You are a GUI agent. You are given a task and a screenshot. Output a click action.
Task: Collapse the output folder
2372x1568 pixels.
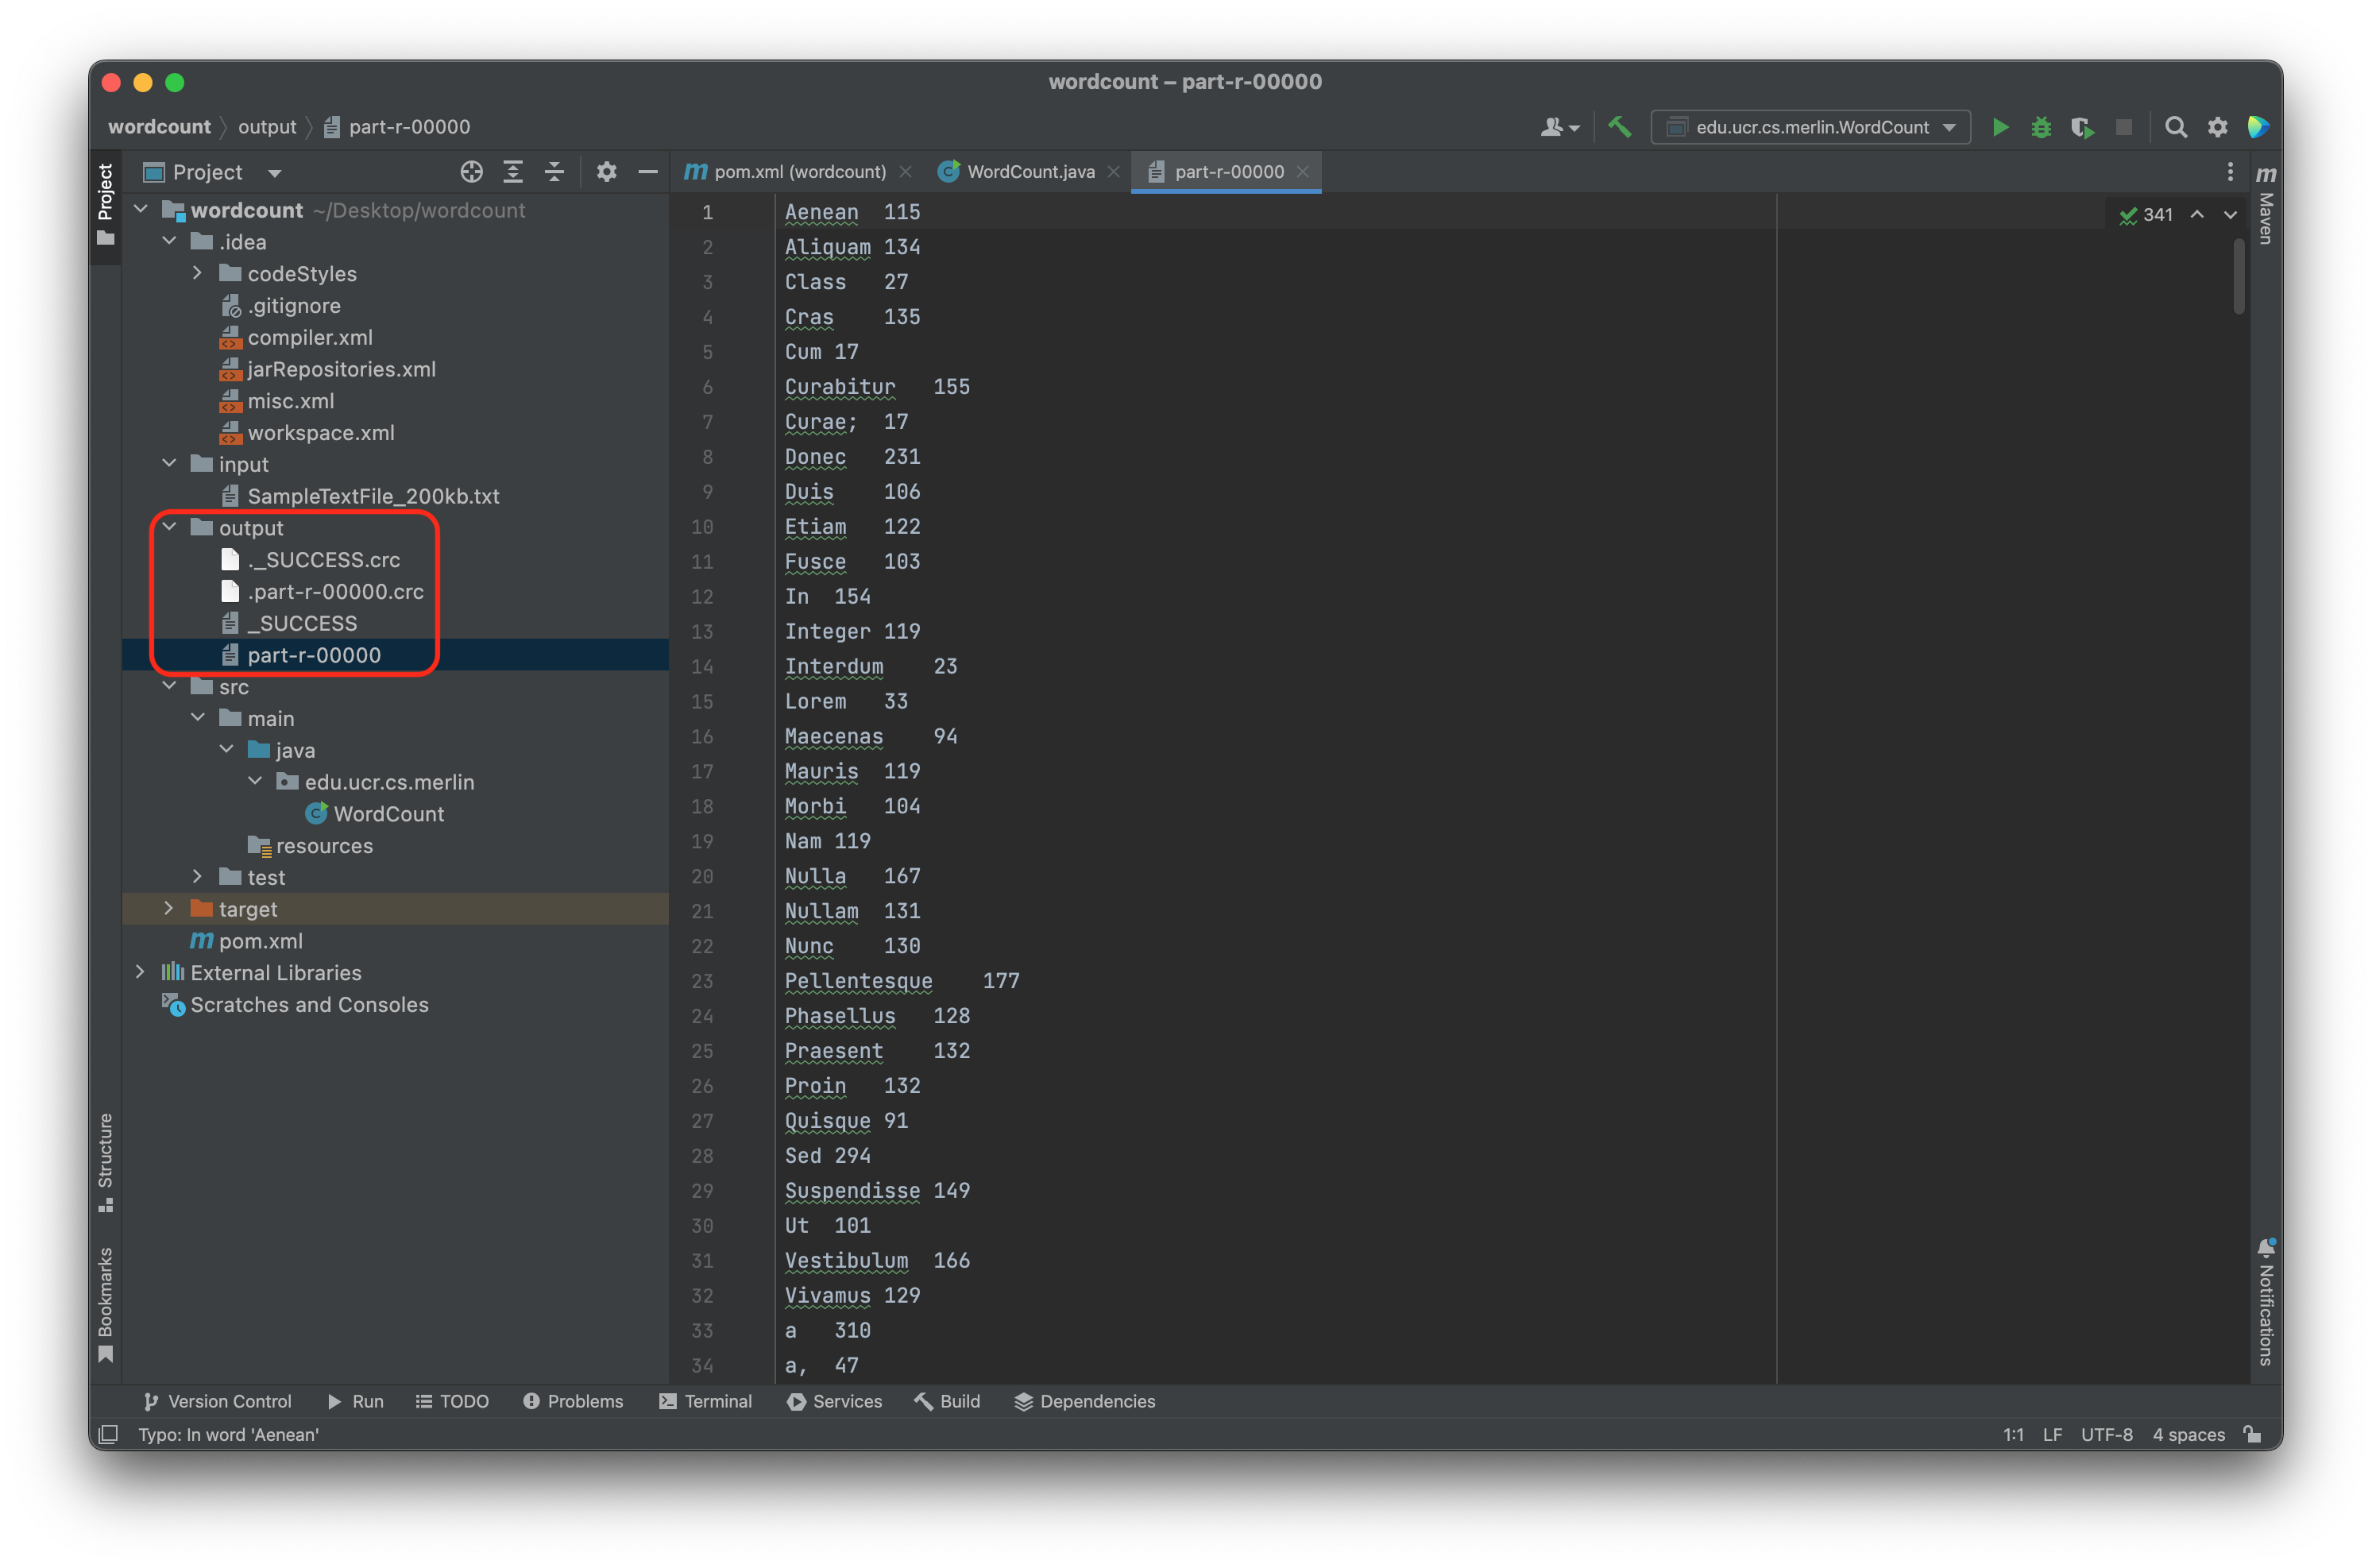pyautogui.click(x=169, y=527)
